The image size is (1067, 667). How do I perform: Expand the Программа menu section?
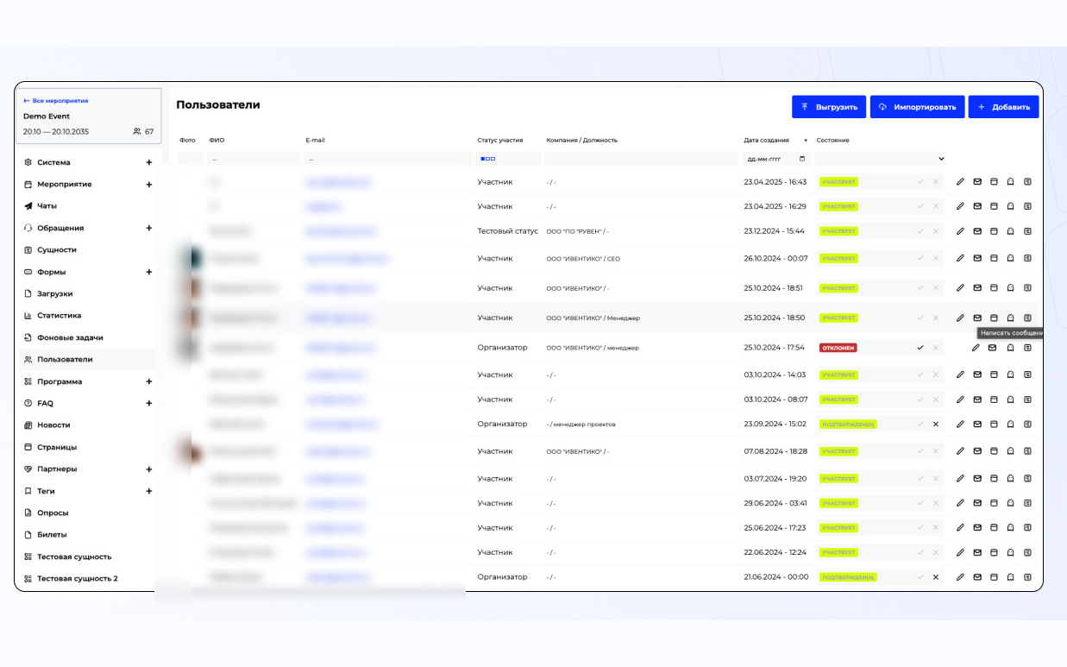pos(148,381)
